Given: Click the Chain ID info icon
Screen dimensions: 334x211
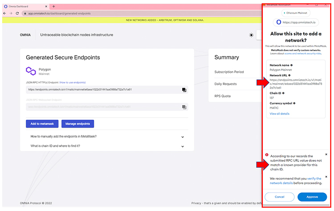Looking at the screenshot, I should click(x=283, y=93).
